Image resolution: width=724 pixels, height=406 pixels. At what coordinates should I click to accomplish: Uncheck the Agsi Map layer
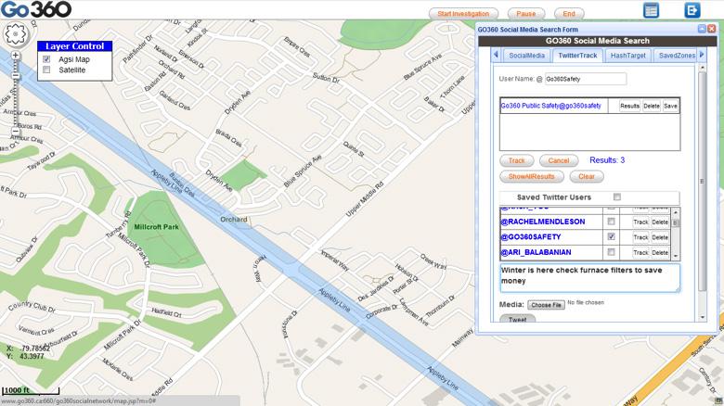(46, 59)
